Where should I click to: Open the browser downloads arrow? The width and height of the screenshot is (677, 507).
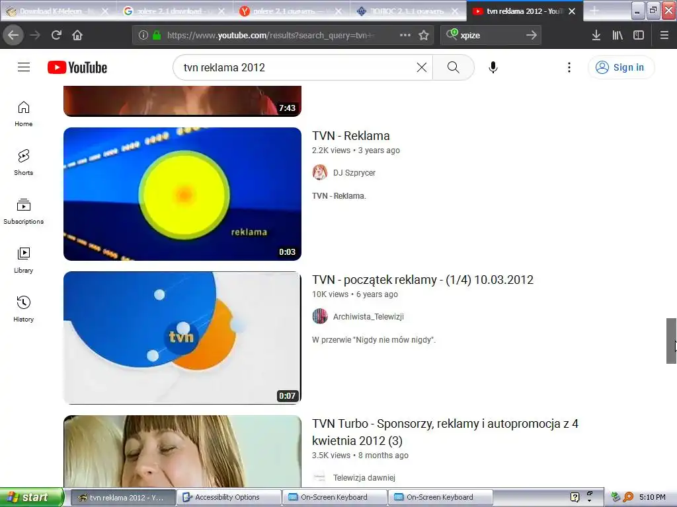596,35
